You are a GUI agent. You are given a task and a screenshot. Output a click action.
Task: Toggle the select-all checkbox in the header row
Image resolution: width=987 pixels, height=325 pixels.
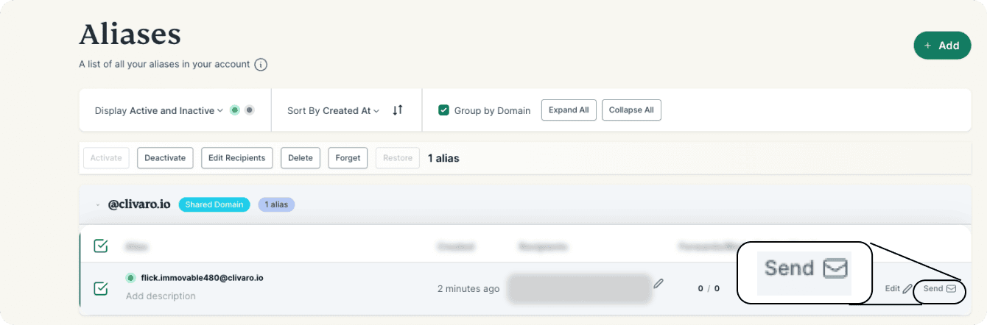(x=101, y=246)
